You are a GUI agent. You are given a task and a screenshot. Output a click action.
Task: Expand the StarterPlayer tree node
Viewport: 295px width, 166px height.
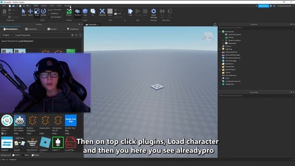[x=220, y=70]
